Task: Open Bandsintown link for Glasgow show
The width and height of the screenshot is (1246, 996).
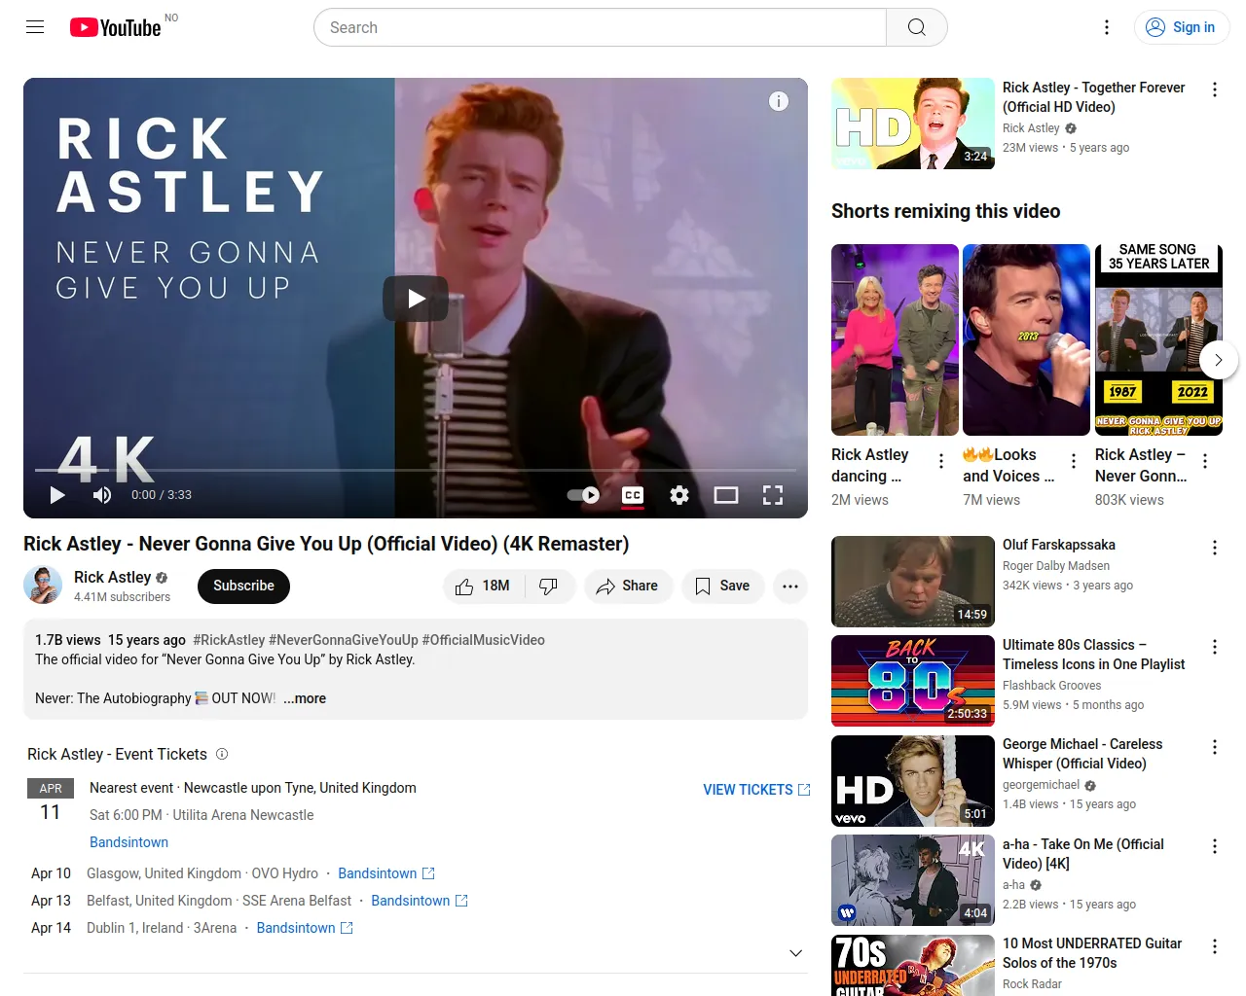Action: [x=386, y=873]
